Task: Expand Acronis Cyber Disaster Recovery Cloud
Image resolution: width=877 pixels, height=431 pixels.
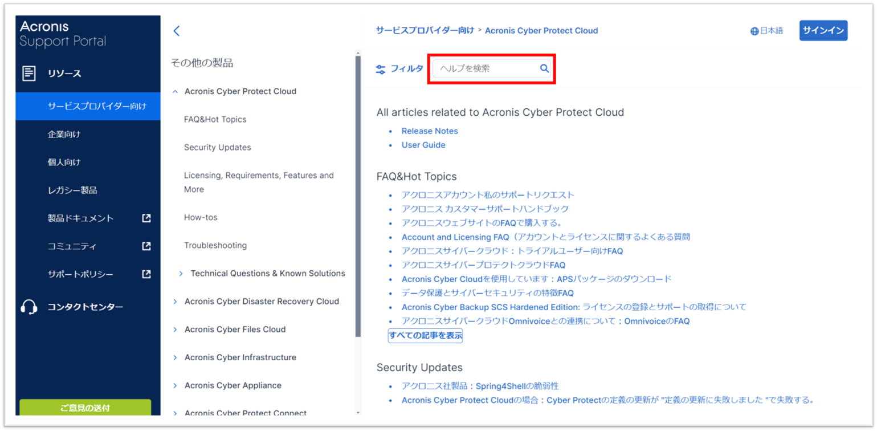Action: (176, 302)
